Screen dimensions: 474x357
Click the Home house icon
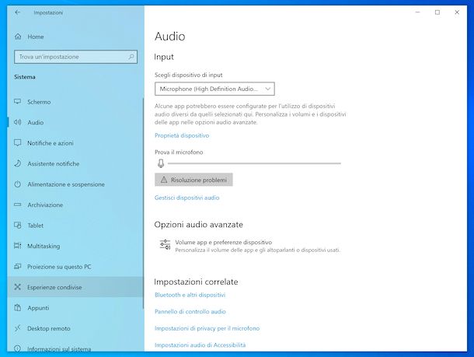click(x=18, y=37)
